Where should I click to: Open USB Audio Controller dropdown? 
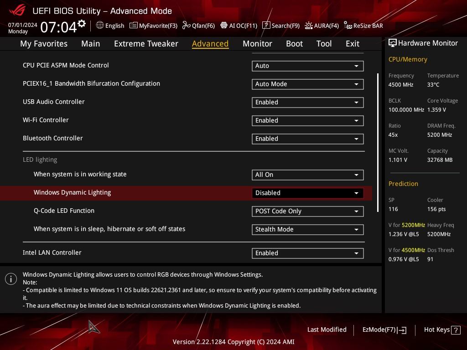coord(308,102)
